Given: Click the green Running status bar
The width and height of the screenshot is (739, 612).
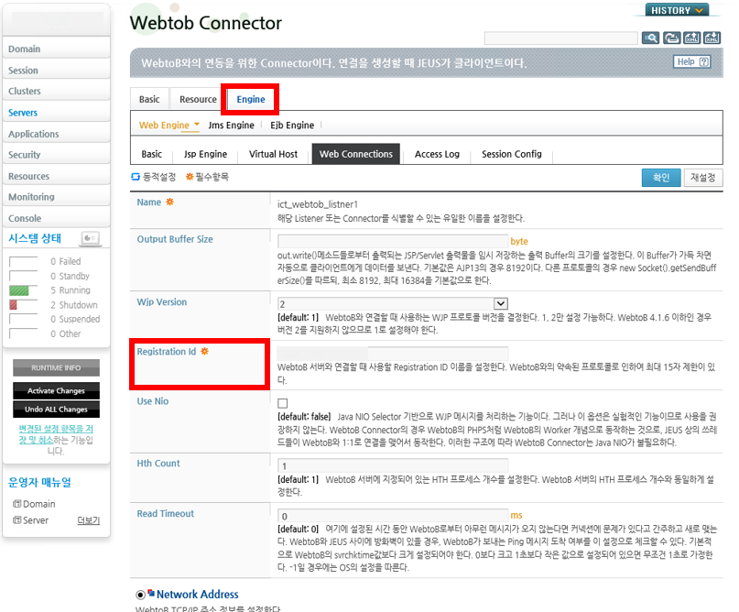Looking at the screenshot, I should [19, 291].
